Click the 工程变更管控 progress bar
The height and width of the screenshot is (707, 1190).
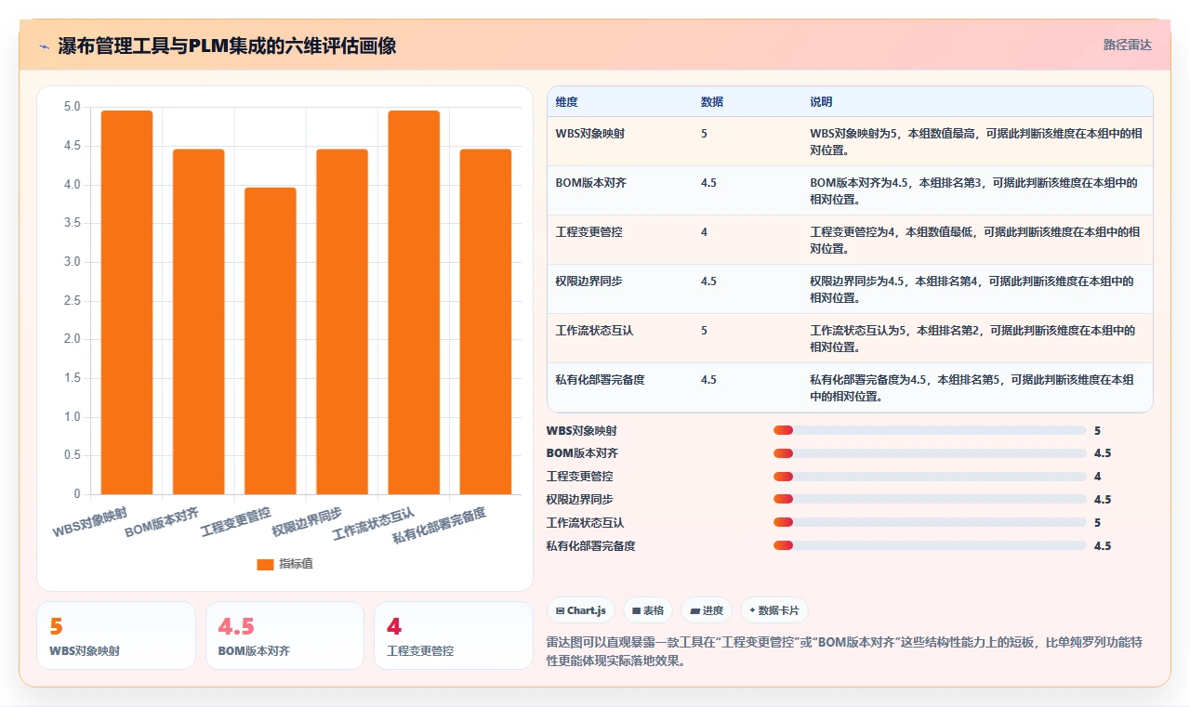tap(930, 477)
